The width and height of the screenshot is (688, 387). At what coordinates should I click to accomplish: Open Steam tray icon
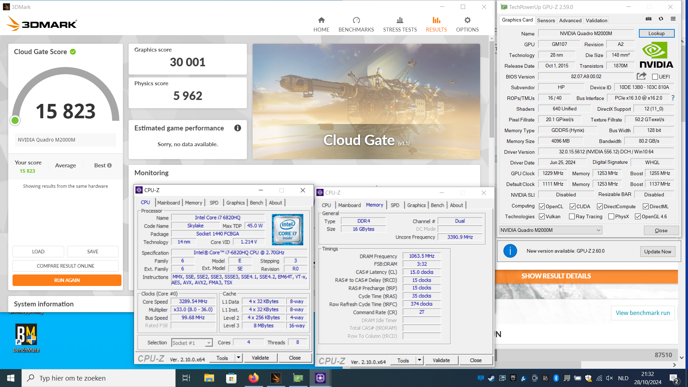(491, 378)
